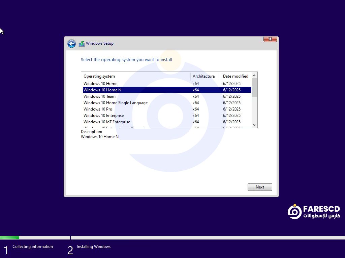This screenshot has height=258, width=345.
Task: Click the heading Select the operating system
Action: click(x=126, y=60)
